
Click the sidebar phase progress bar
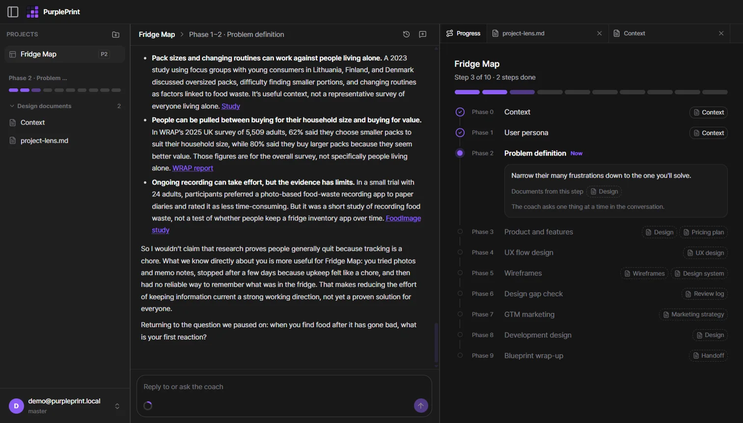(65, 90)
